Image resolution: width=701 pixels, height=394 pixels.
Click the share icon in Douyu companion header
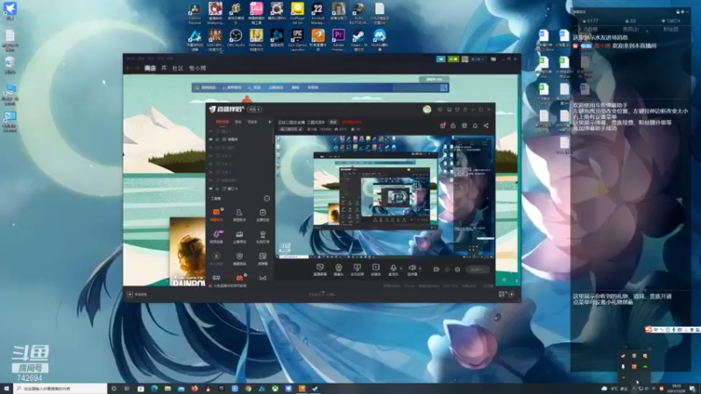coord(486,125)
